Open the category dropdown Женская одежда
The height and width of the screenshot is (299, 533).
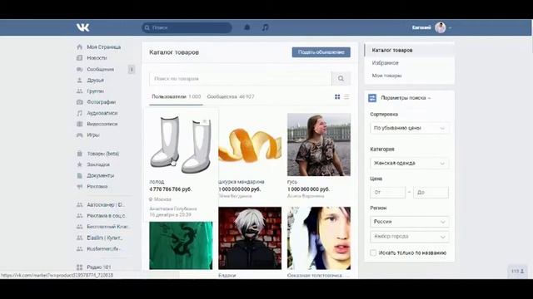click(409, 163)
